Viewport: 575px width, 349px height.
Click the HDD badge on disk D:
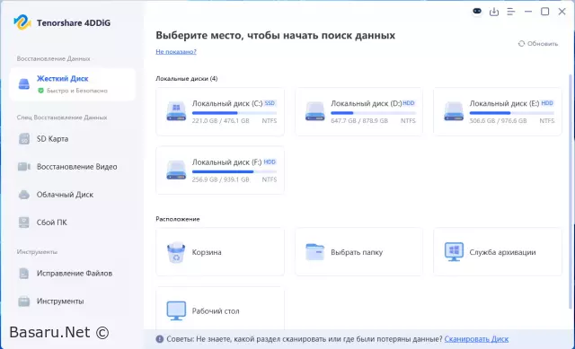coord(409,103)
